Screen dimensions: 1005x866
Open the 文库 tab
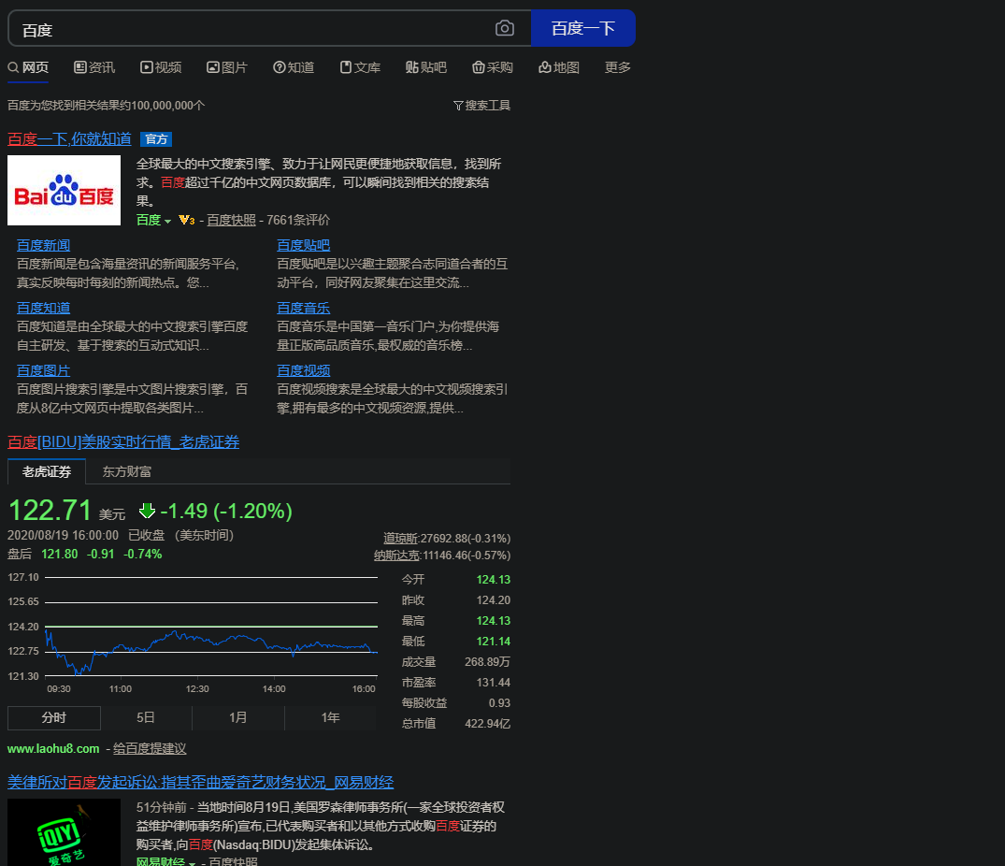coord(360,67)
